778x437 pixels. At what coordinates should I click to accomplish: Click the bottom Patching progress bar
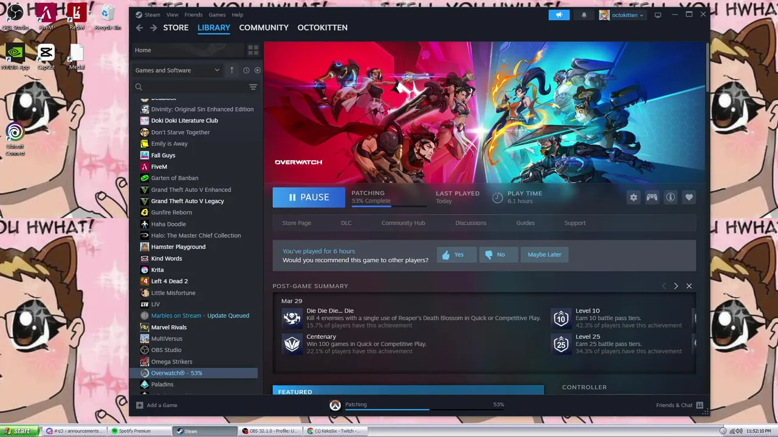coord(425,409)
